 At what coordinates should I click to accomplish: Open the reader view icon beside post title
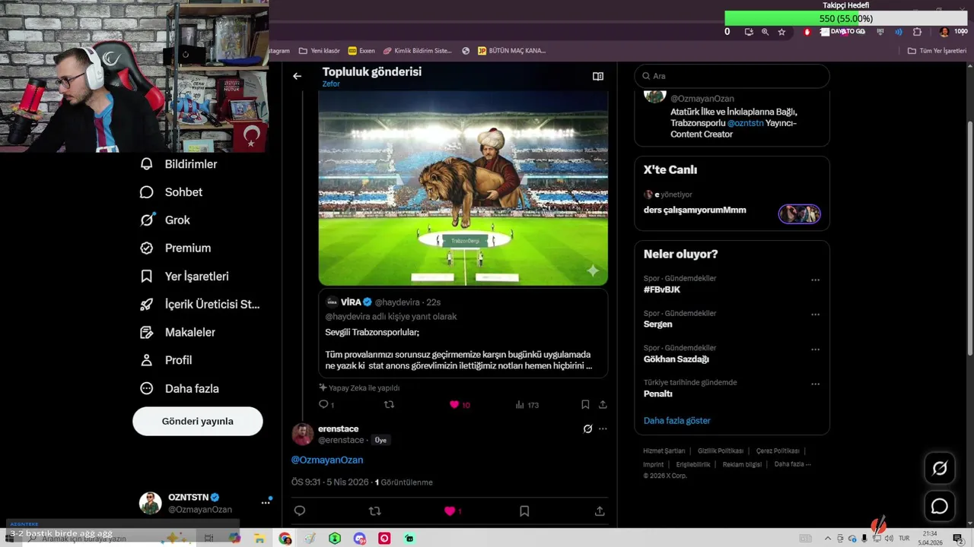tap(598, 76)
